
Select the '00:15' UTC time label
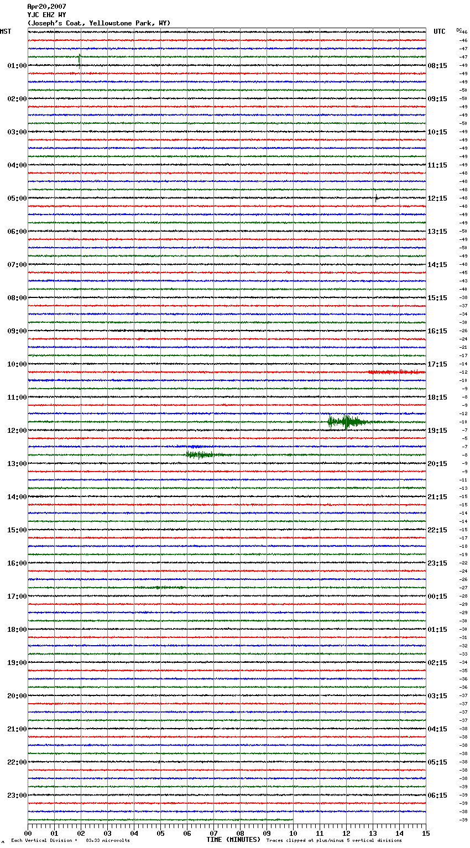pyautogui.click(x=437, y=596)
